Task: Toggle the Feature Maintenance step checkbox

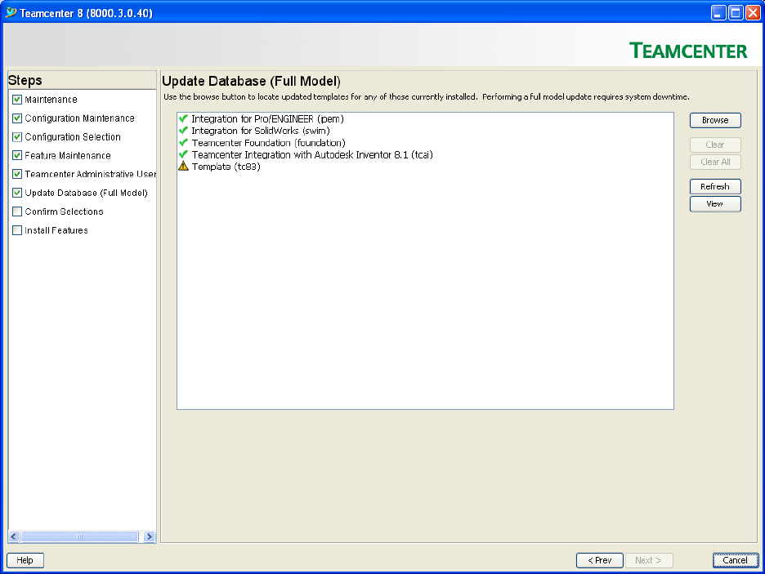Action: [17, 155]
